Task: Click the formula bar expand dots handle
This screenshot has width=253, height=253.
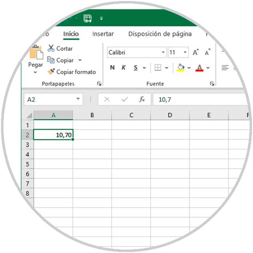Action: click(x=90, y=99)
